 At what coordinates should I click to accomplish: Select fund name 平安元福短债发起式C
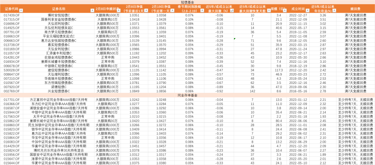click(59, 36)
